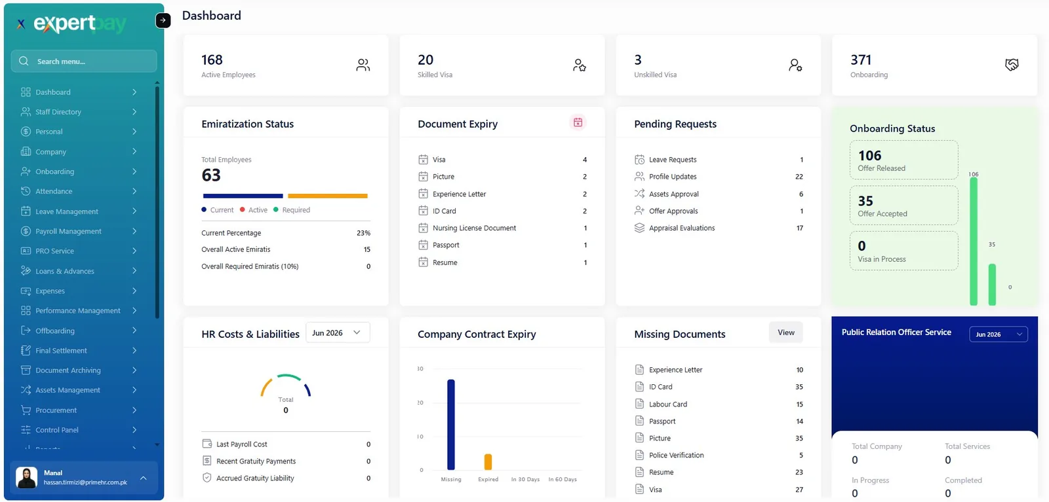This screenshot has height=502, width=1049.
Task: Click Recent Gratuity Payments row
Action: (286, 461)
